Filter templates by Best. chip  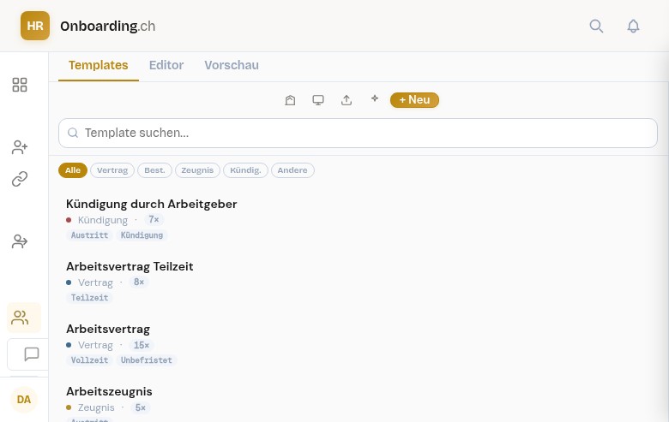154,170
